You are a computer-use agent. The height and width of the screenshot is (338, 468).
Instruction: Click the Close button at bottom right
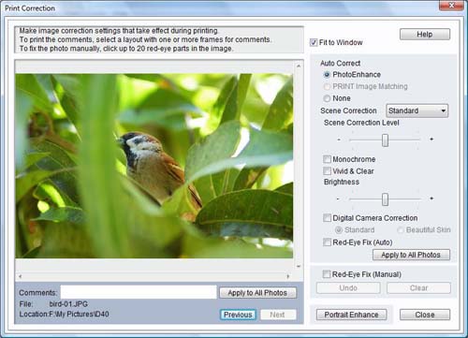(425, 315)
